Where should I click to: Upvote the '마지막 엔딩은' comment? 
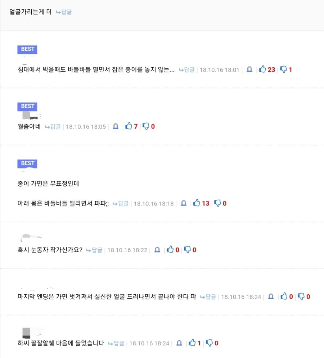(284, 296)
